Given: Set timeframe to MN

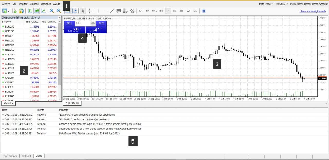Looking at the screenshot, I should 195,11.
